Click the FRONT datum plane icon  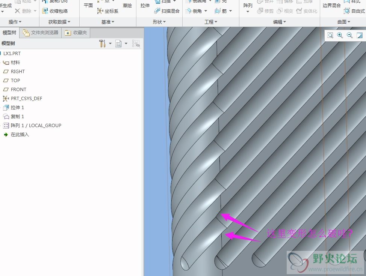pos(6,90)
